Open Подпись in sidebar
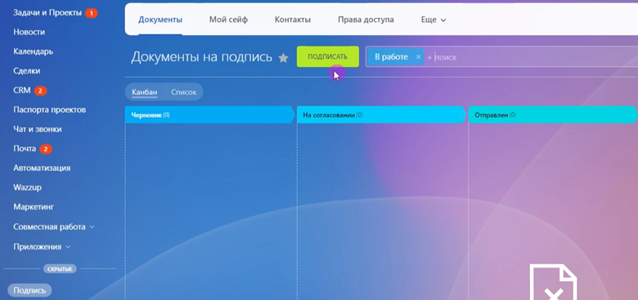This screenshot has height=300, width=638. [x=29, y=290]
